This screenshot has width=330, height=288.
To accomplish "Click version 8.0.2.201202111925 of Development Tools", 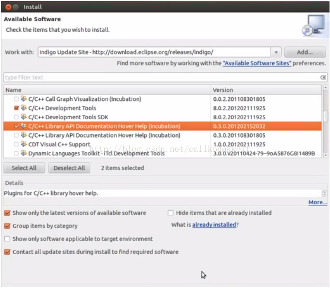I will tap(239, 108).
